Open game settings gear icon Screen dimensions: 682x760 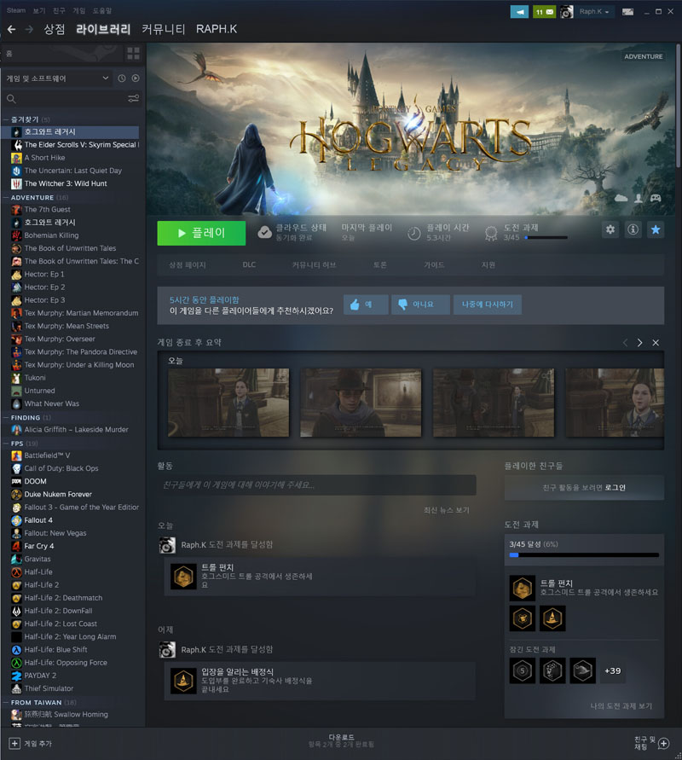(x=610, y=229)
